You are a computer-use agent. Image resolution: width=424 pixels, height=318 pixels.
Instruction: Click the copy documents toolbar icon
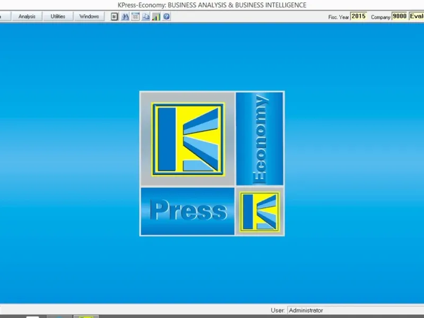(x=146, y=17)
